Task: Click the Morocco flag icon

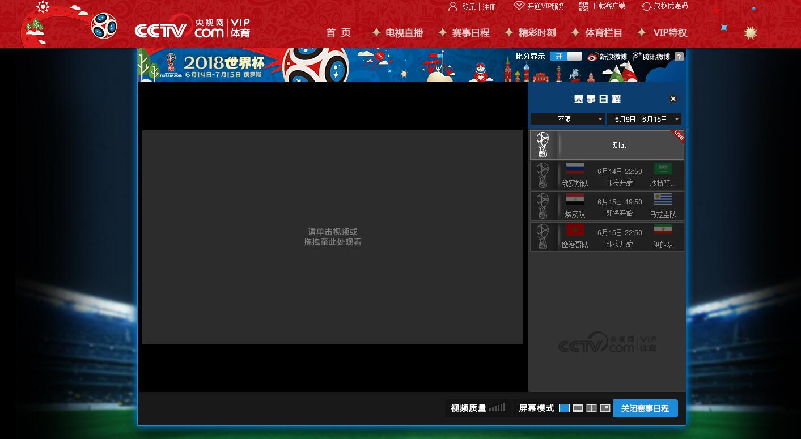Action: coord(575,230)
